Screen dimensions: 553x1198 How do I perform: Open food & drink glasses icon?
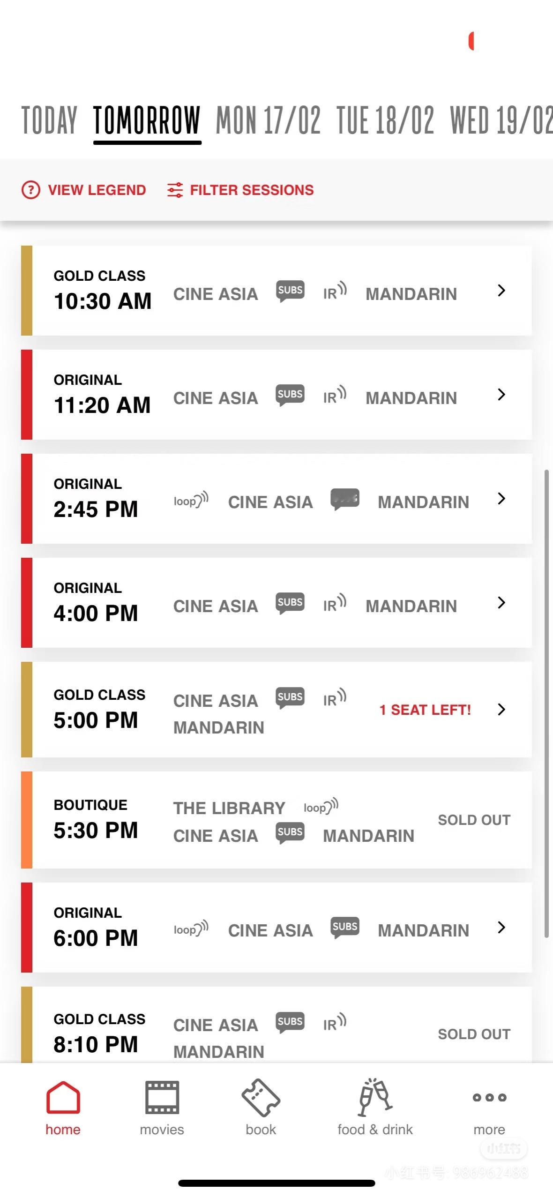[x=374, y=1097]
